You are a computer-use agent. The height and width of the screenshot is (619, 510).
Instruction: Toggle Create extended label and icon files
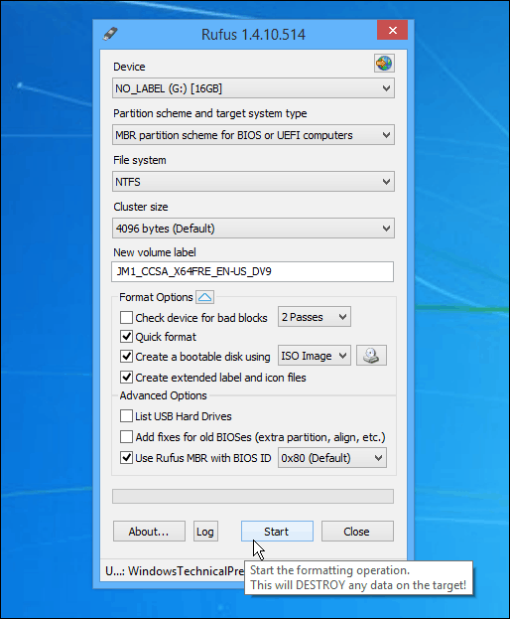(126, 378)
